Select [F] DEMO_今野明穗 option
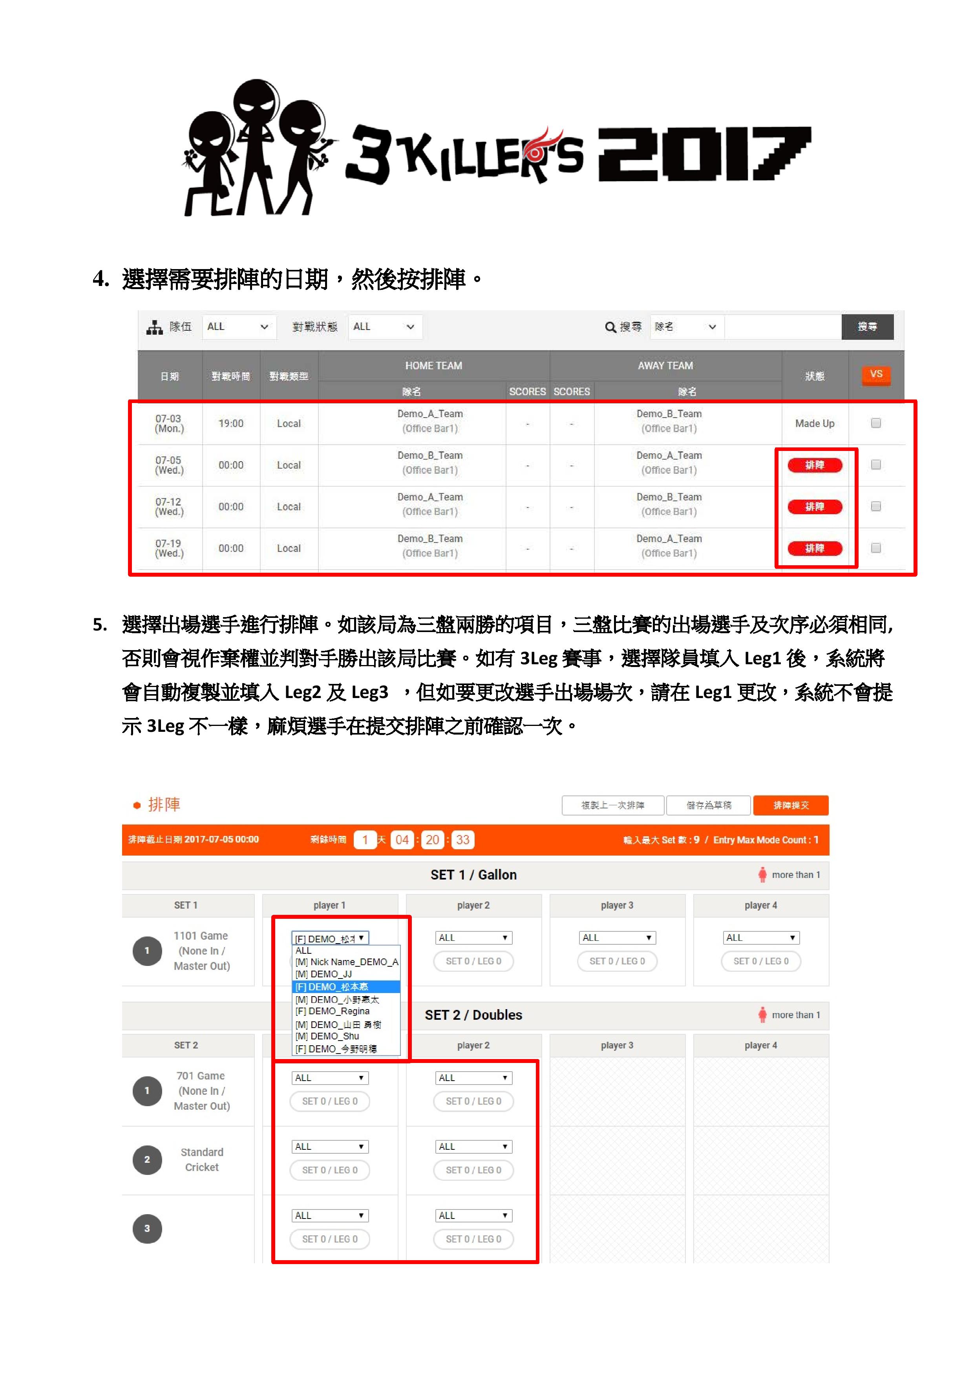Screen dimensions: 974x1378 346,1049
